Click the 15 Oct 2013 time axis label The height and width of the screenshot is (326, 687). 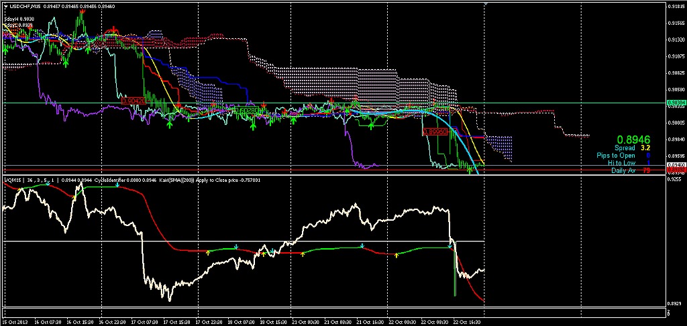tap(14, 322)
